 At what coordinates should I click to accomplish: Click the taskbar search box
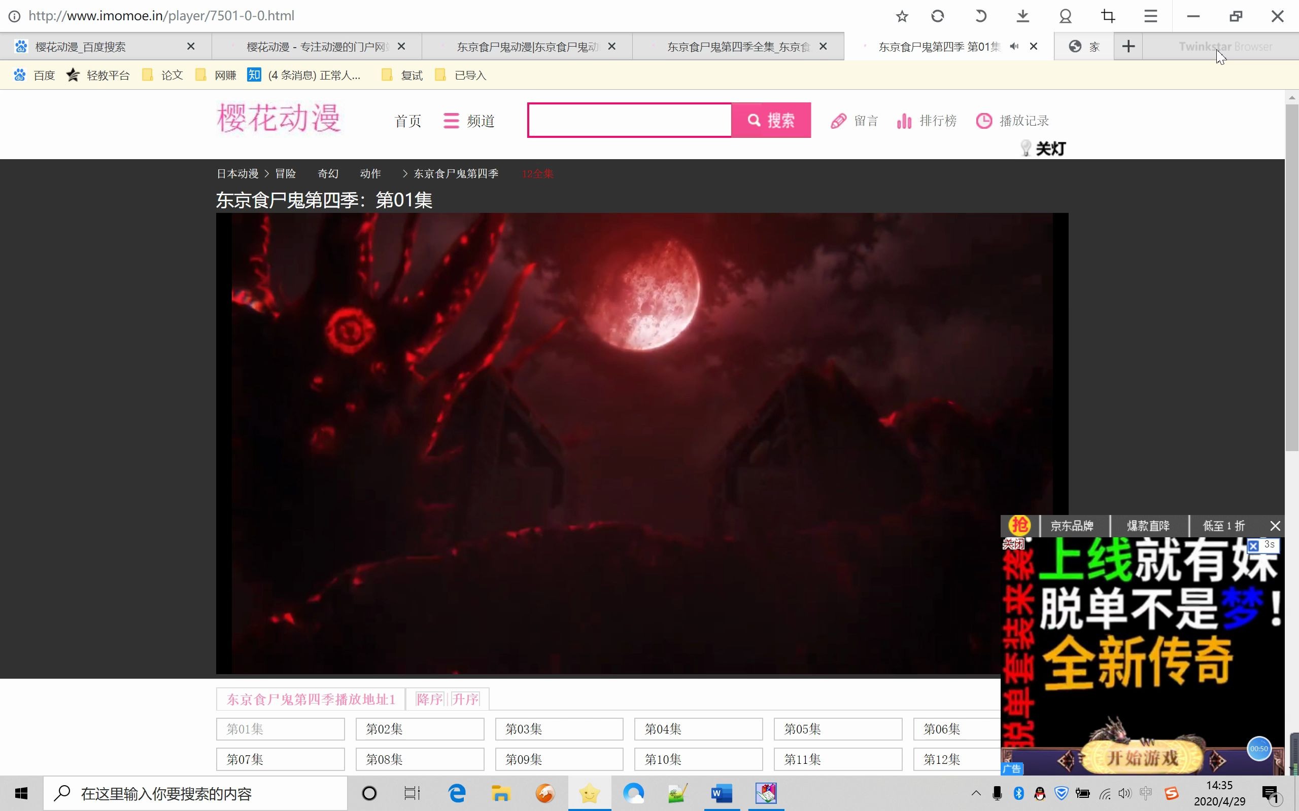[195, 793]
